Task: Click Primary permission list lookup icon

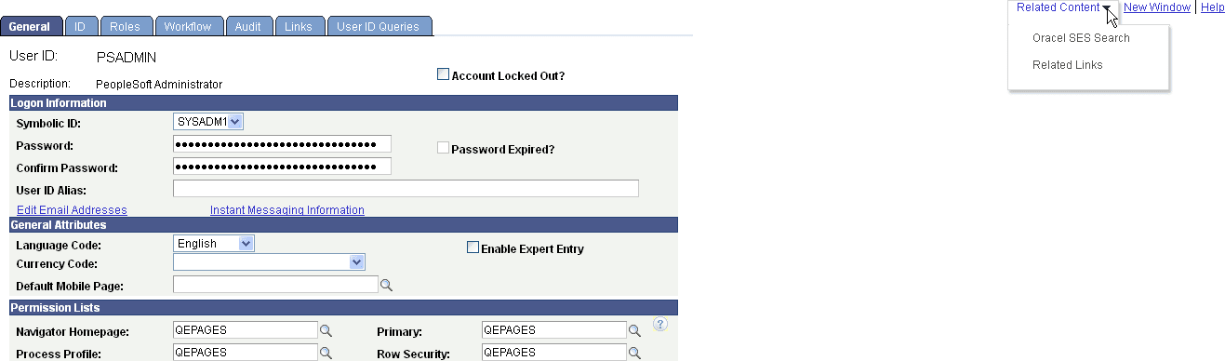Action: click(x=635, y=330)
